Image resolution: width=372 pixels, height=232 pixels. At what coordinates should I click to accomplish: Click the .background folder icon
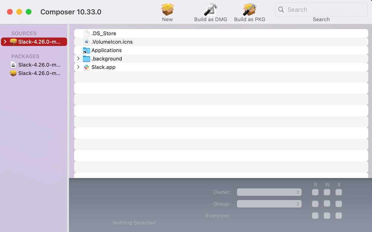86,59
